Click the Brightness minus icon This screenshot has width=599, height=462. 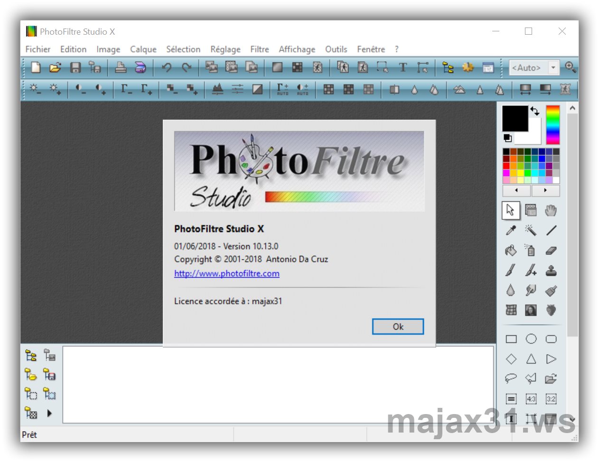(35, 89)
